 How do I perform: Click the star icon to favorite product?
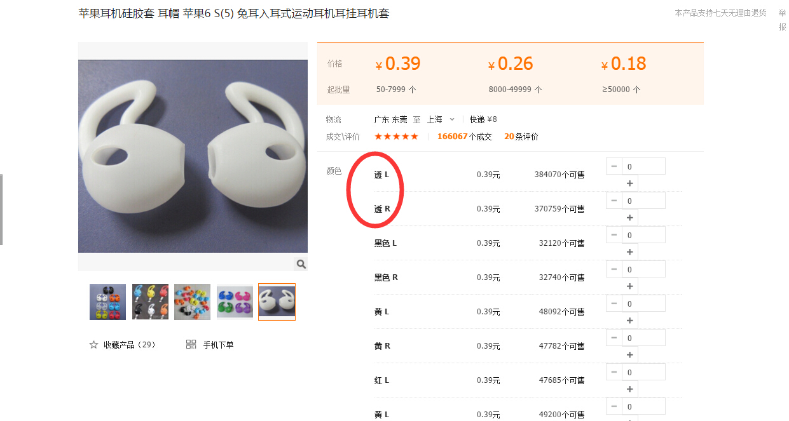[93, 345]
